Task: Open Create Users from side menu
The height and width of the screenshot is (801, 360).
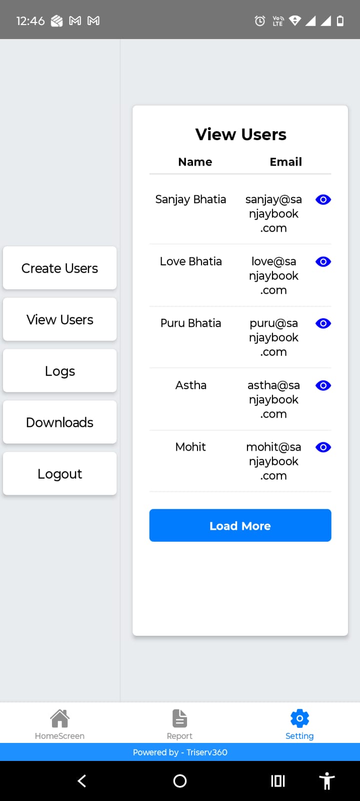Action: coord(59,268)
